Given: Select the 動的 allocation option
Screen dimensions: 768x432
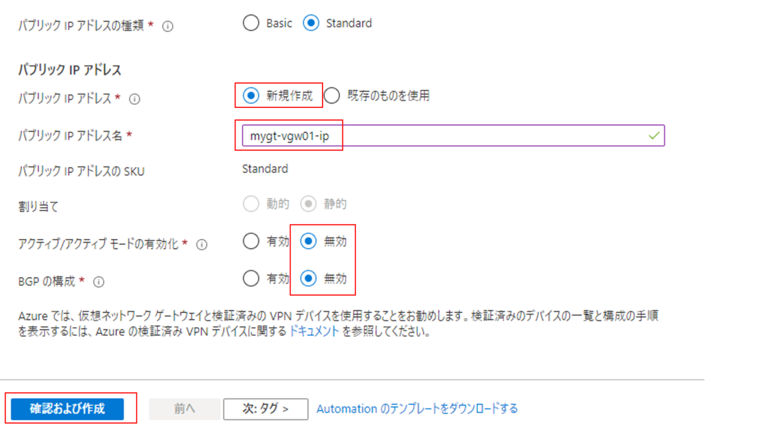Looking at the screenshot, I should click(252, 203).
